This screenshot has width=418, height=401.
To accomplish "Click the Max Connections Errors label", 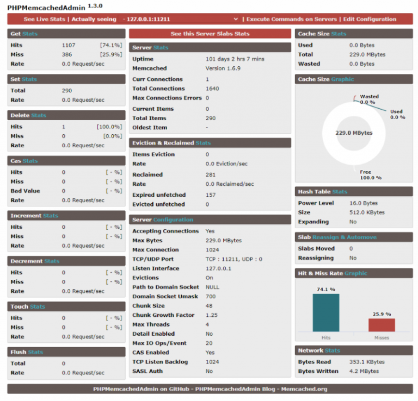I will click(x=167, y=98).
